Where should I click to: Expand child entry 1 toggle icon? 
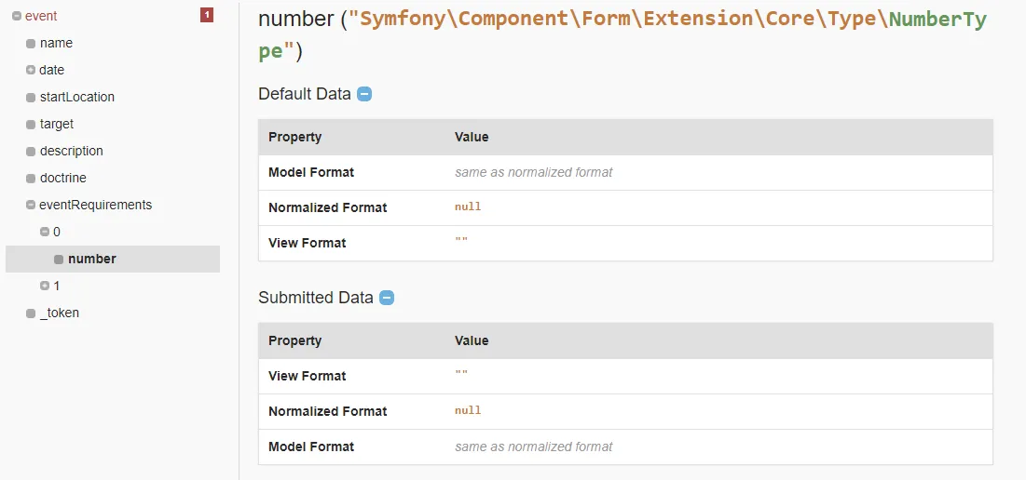[x=45, y=286]
